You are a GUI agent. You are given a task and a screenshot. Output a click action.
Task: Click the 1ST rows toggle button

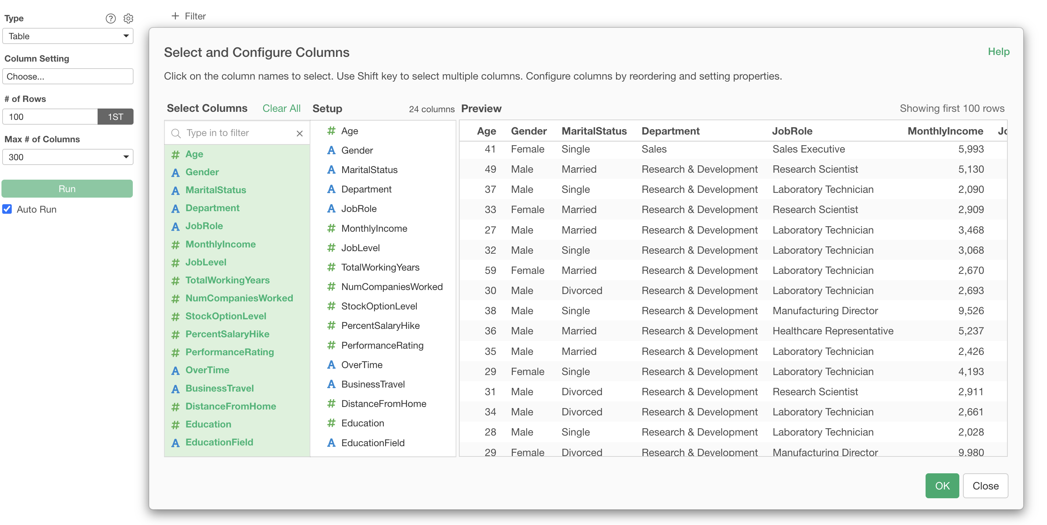pos(115,117)
